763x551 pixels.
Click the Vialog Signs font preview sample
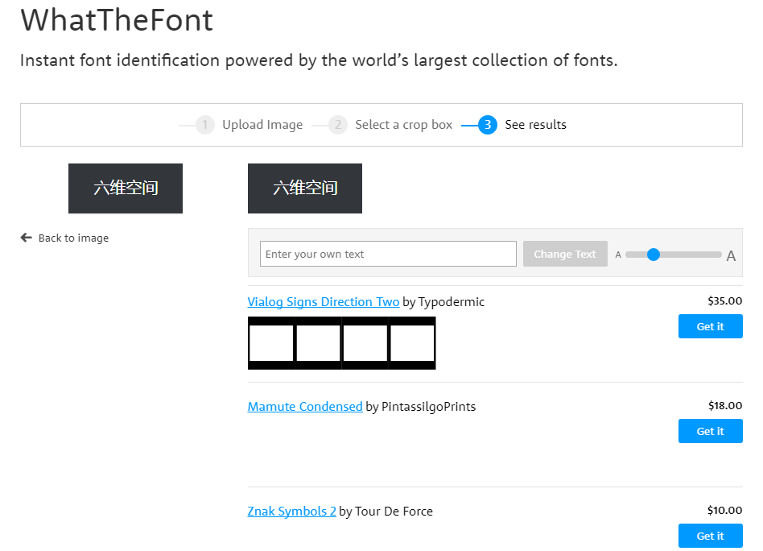[341, 343]
